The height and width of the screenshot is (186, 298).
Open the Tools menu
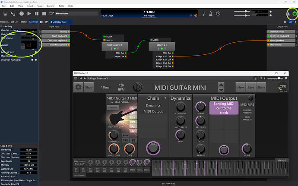point(61,6)
